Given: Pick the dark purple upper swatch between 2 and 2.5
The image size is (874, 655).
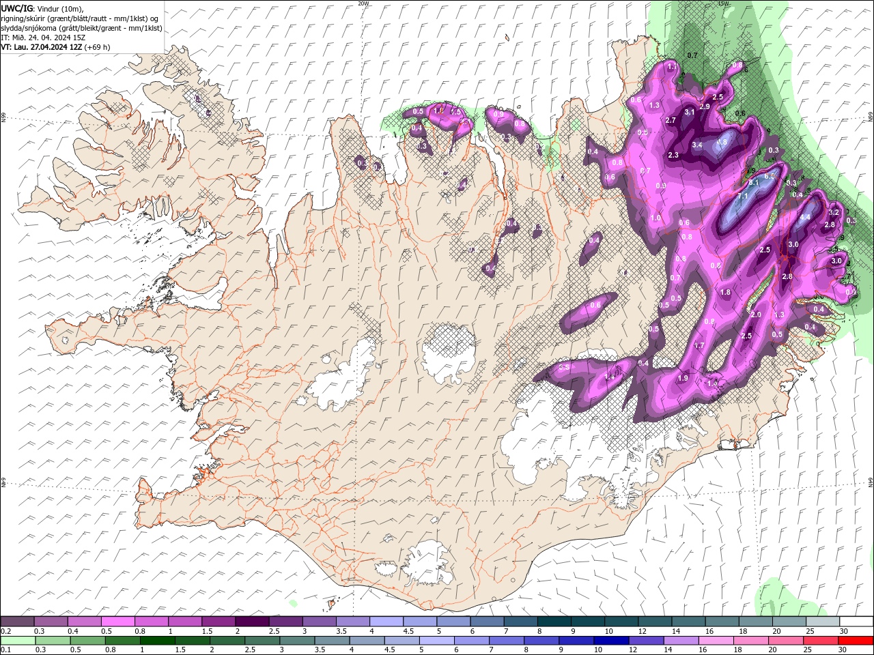Looking at the screenshot, I should click(252, 622).
